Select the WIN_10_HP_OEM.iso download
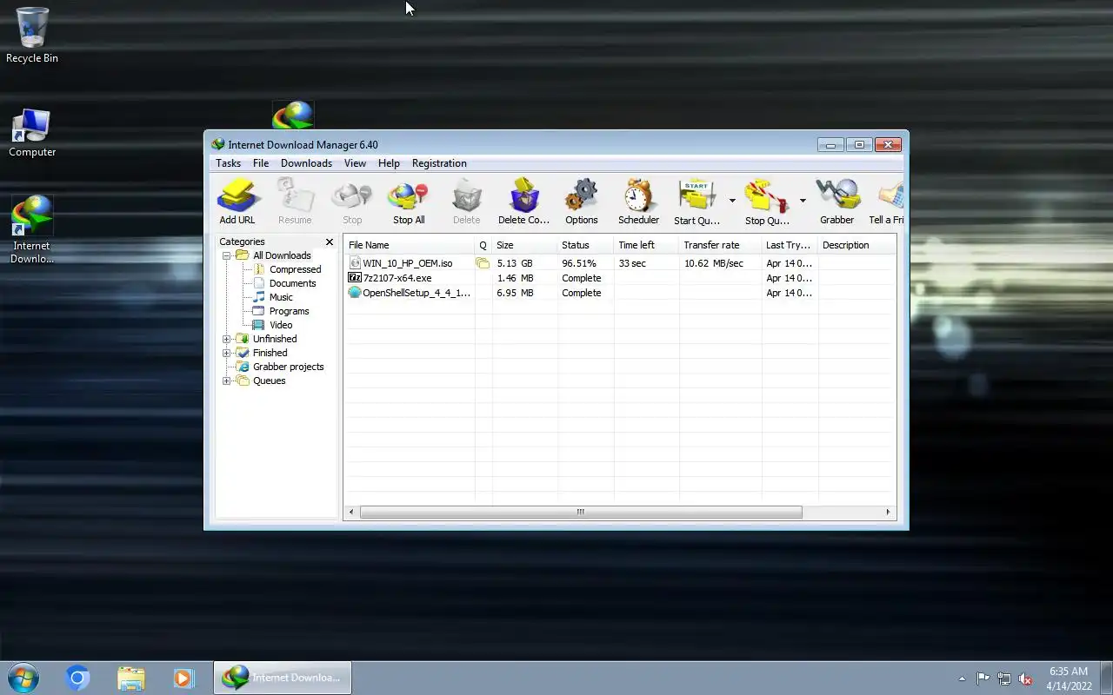Screen dimensions: 1113x695 tap(620, 263)
